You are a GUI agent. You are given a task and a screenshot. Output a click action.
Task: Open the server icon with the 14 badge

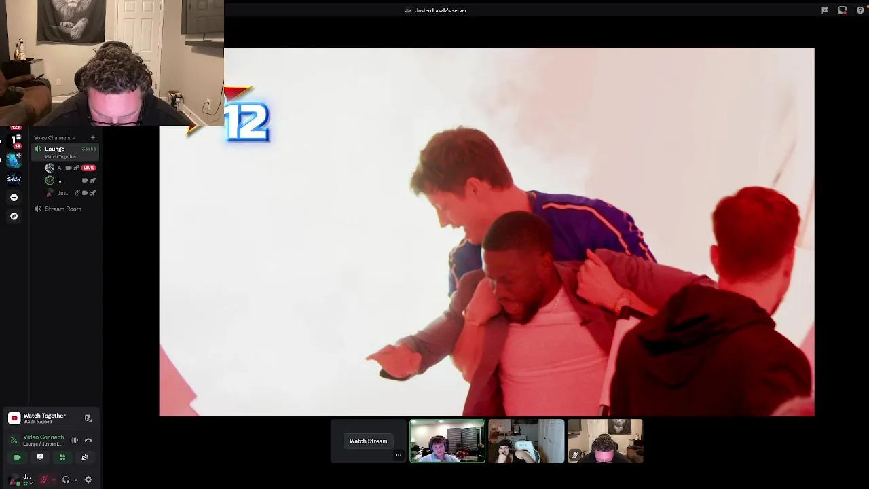click(14, 141)
